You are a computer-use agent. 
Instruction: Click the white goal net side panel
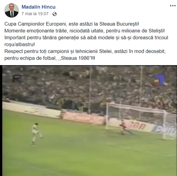coord(170,125)
